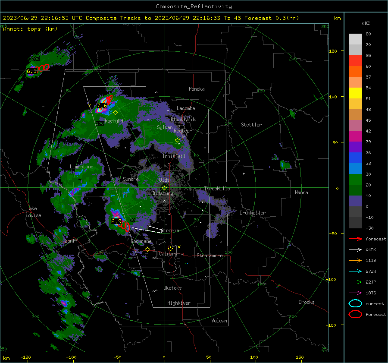Click the Ponoka city label
This screenshot has width=388, height=363.
(197, 89)
